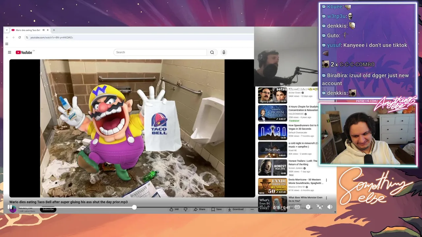Click BiraBira's chat message in overlay
This screenshot has height=237, width=422.
pos(365,79)
